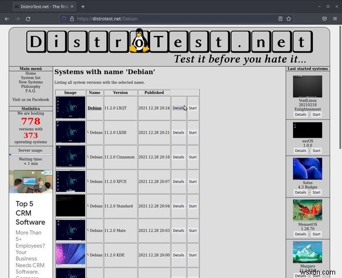The width and height of the screenshot is (342, 278).
Task: Open Details for Debian 11.2.0 Cinnamon
Action: coord(178,157)
